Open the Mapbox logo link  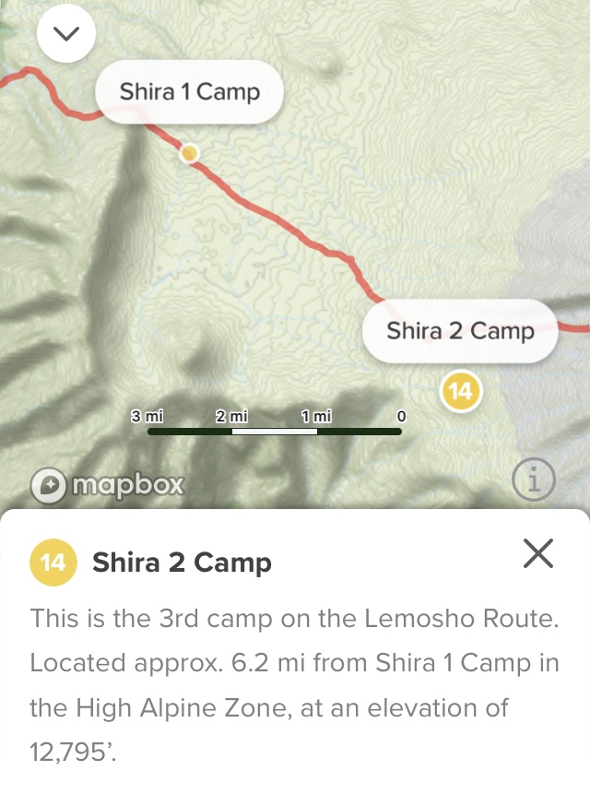107,485
